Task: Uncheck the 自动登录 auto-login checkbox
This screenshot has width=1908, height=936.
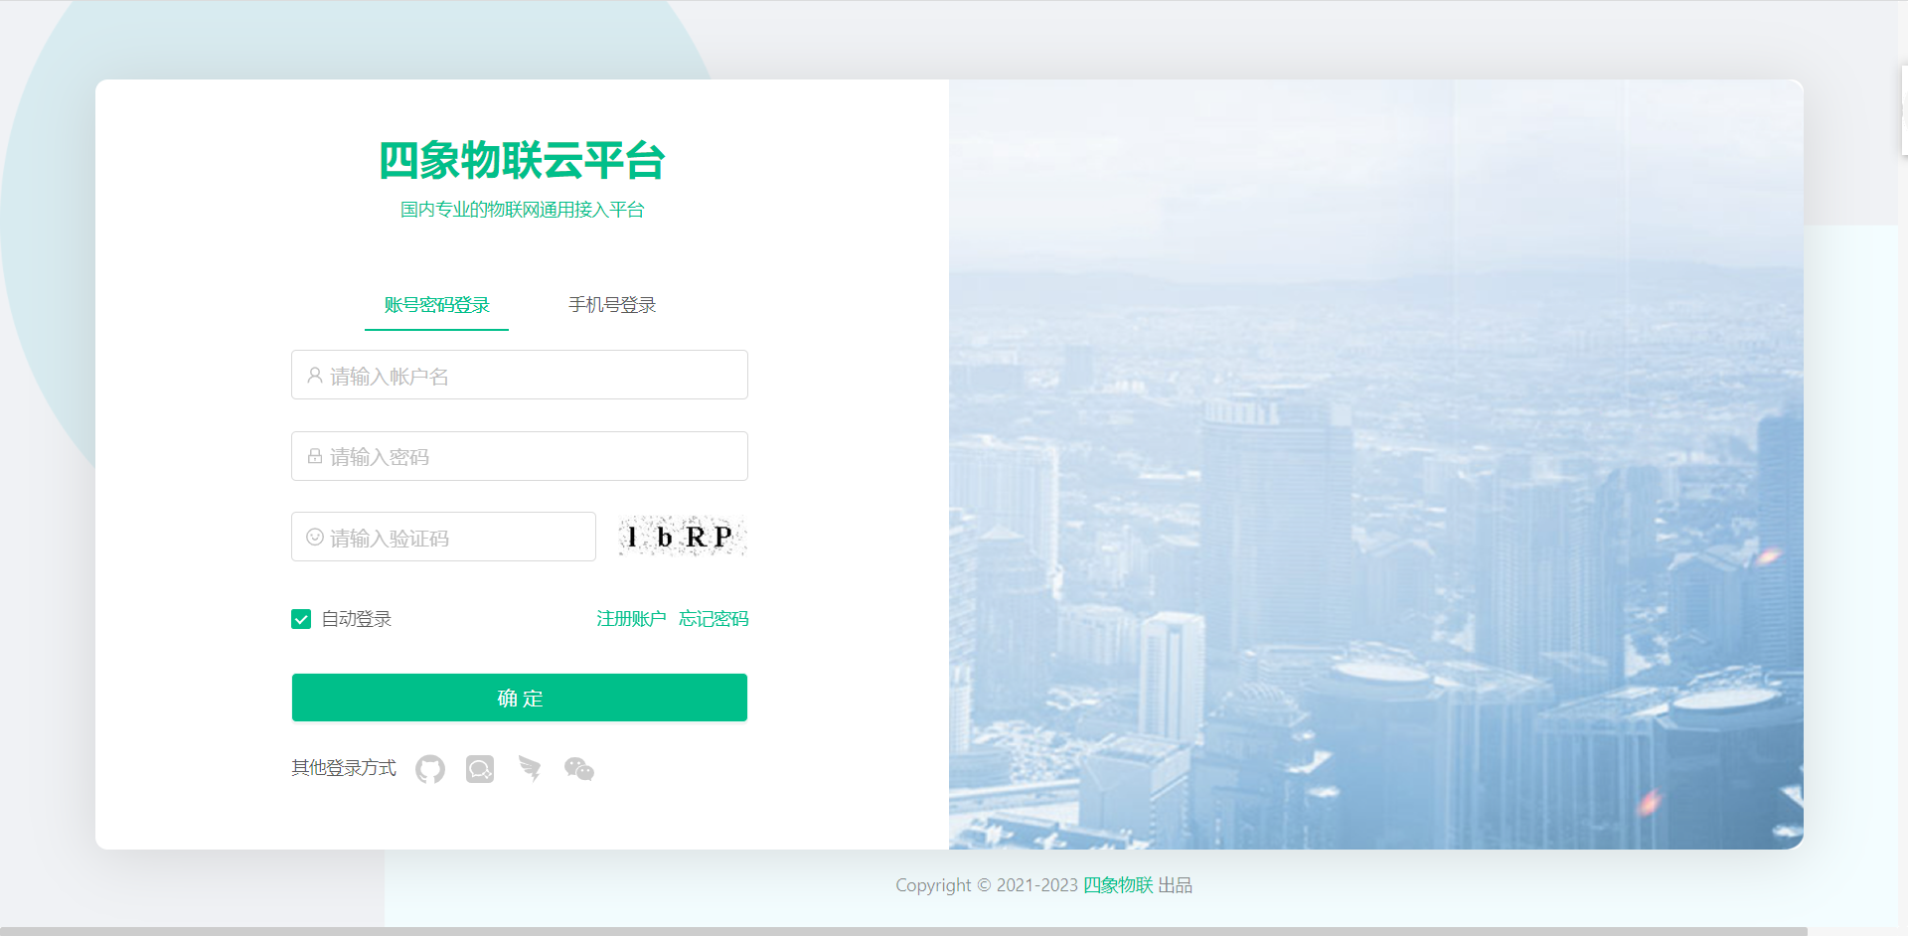Action: (301, 619)
